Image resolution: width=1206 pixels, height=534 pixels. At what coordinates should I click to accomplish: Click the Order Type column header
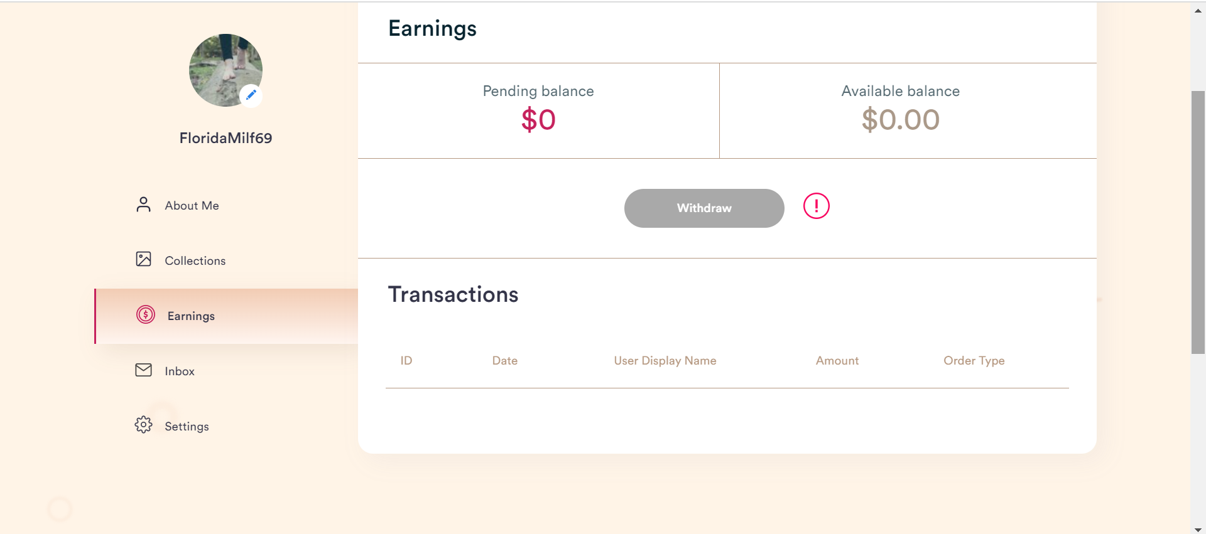click(x=974, y=361)
